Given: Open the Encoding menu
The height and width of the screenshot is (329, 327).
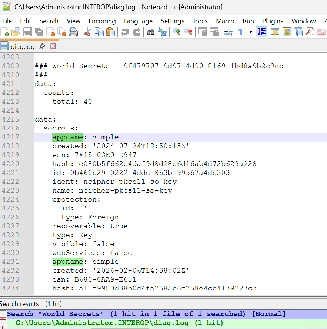Looking at the screenshot, I should [x=102, y=21].
